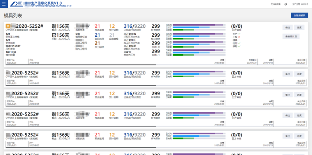Viewport: 312px width, 155px height.
Task: Open the hamburger menu in the header
Action: click(x=4, y=4)
